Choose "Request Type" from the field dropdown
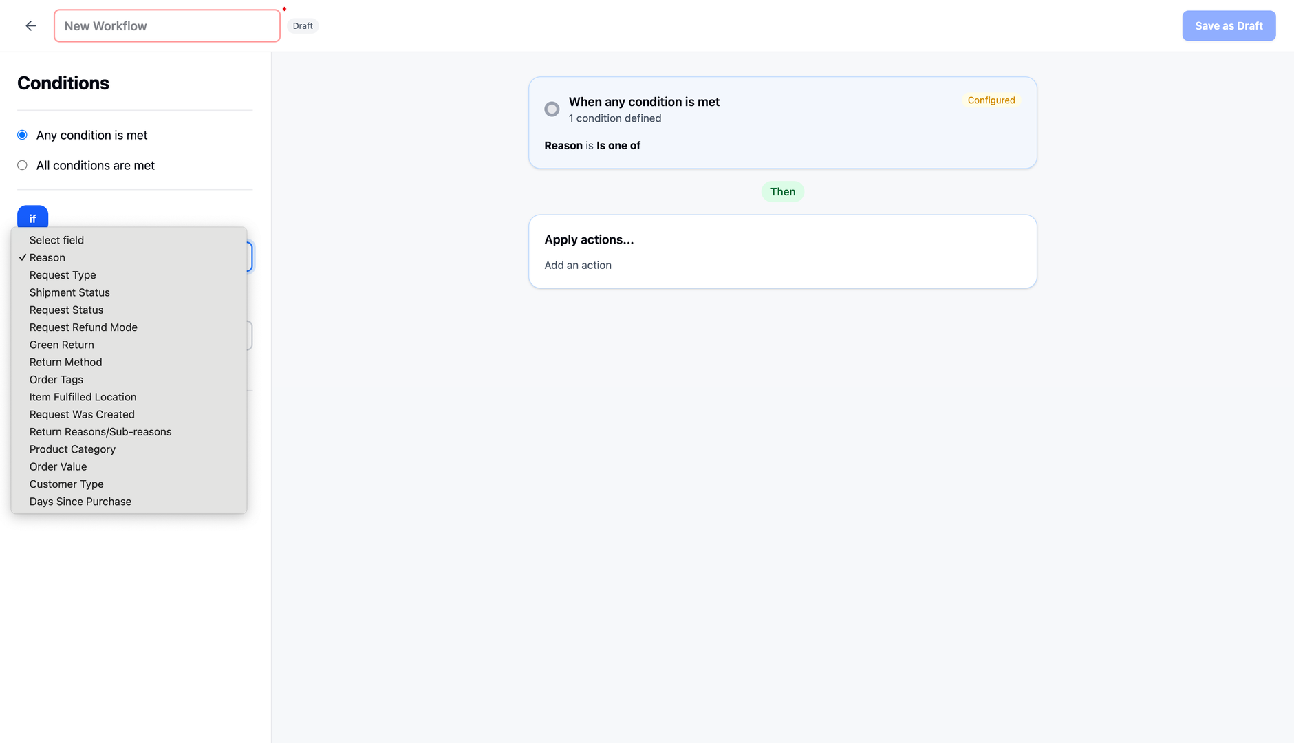Screen dimensions: 1294x743 [63, 274]
